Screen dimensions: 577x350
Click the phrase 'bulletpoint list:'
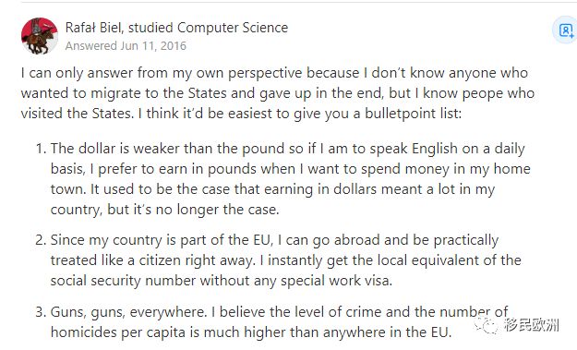(413, 114)
